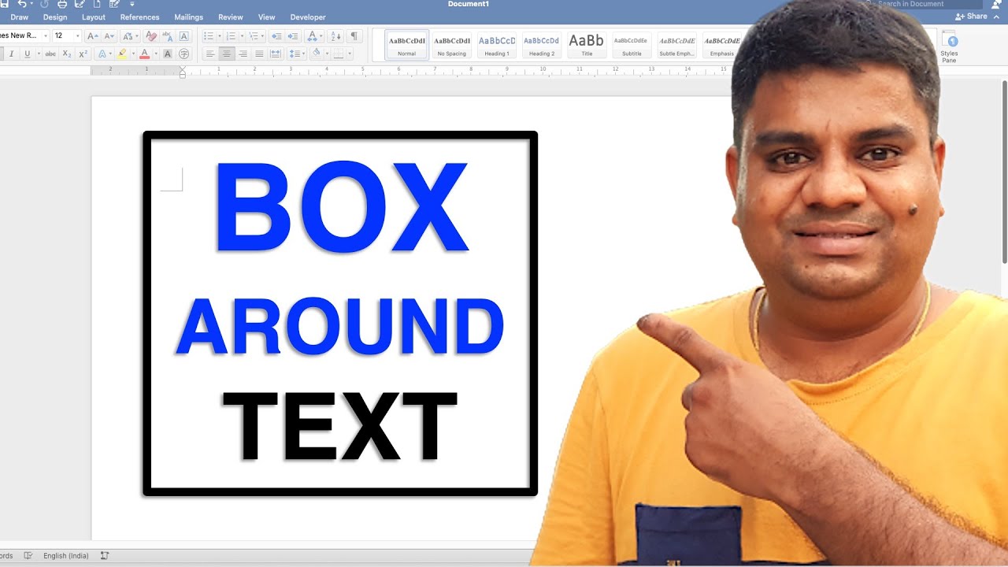1008x567 pixels.
Task: Toggle center alignment
Action: (227, 54)
